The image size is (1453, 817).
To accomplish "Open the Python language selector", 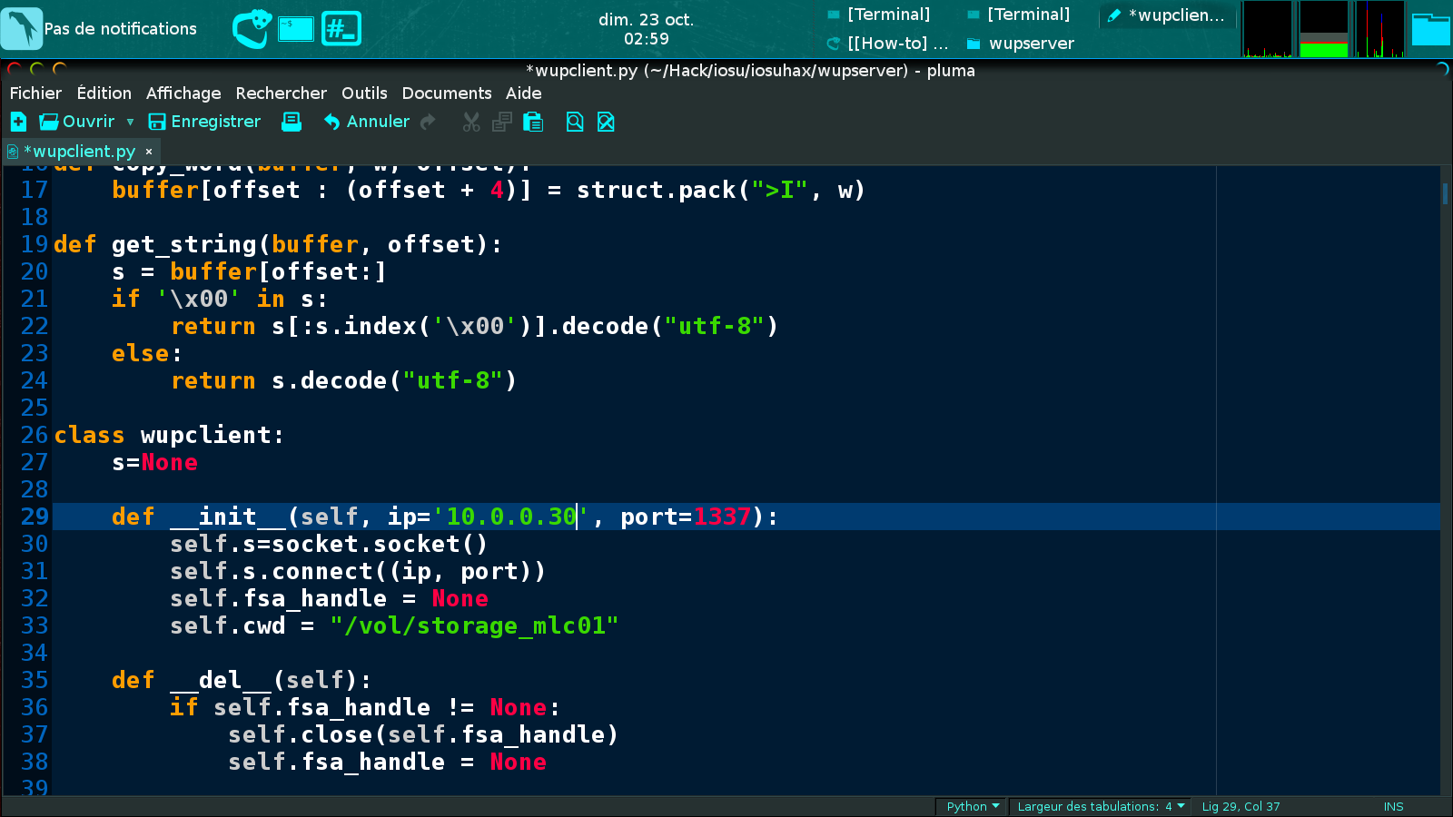I will (971, 806).
